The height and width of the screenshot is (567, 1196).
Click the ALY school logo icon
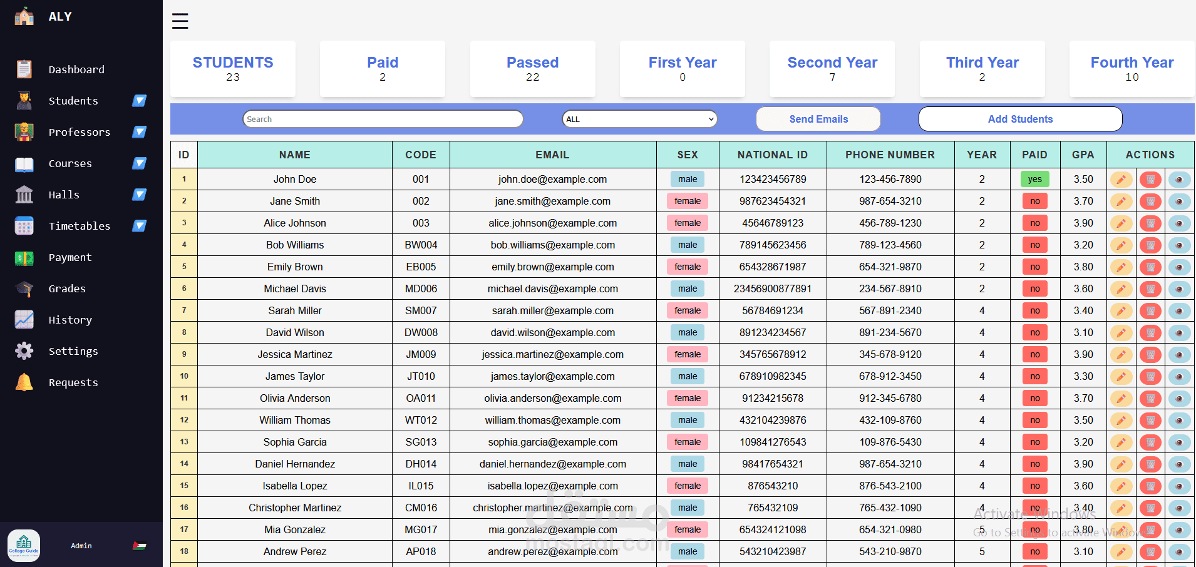click(x=24, y=16)
